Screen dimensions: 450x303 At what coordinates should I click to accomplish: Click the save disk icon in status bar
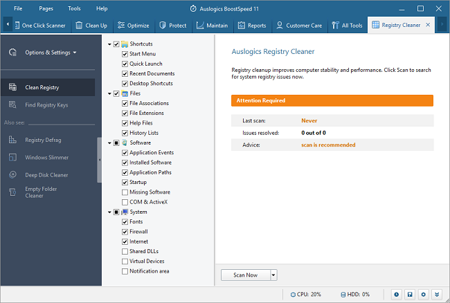410,295
